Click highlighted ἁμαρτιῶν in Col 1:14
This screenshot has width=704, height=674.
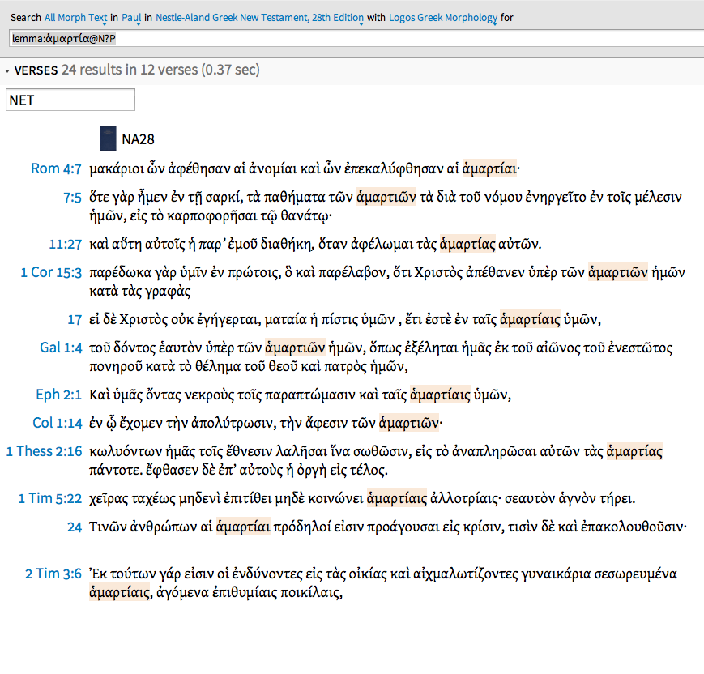(x=409, y=423)
